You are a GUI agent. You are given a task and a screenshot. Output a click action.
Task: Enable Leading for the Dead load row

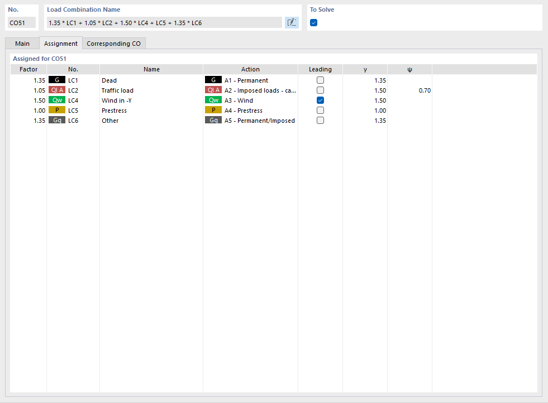coord(320,80)
